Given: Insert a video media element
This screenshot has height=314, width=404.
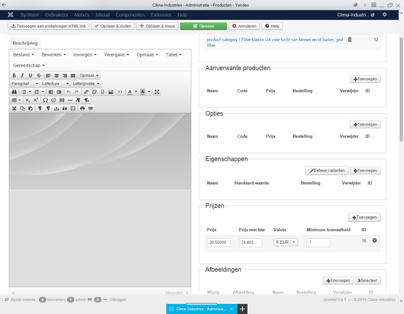Looking at the screenshot, I should 62,100.
